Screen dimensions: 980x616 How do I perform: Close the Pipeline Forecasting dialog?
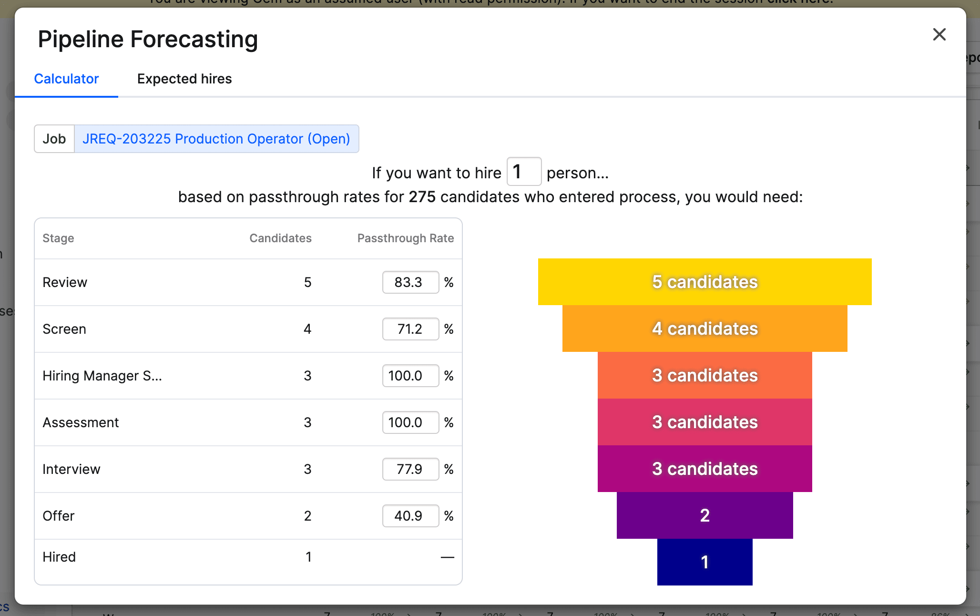pyautogui.click(x=939, y=34)
